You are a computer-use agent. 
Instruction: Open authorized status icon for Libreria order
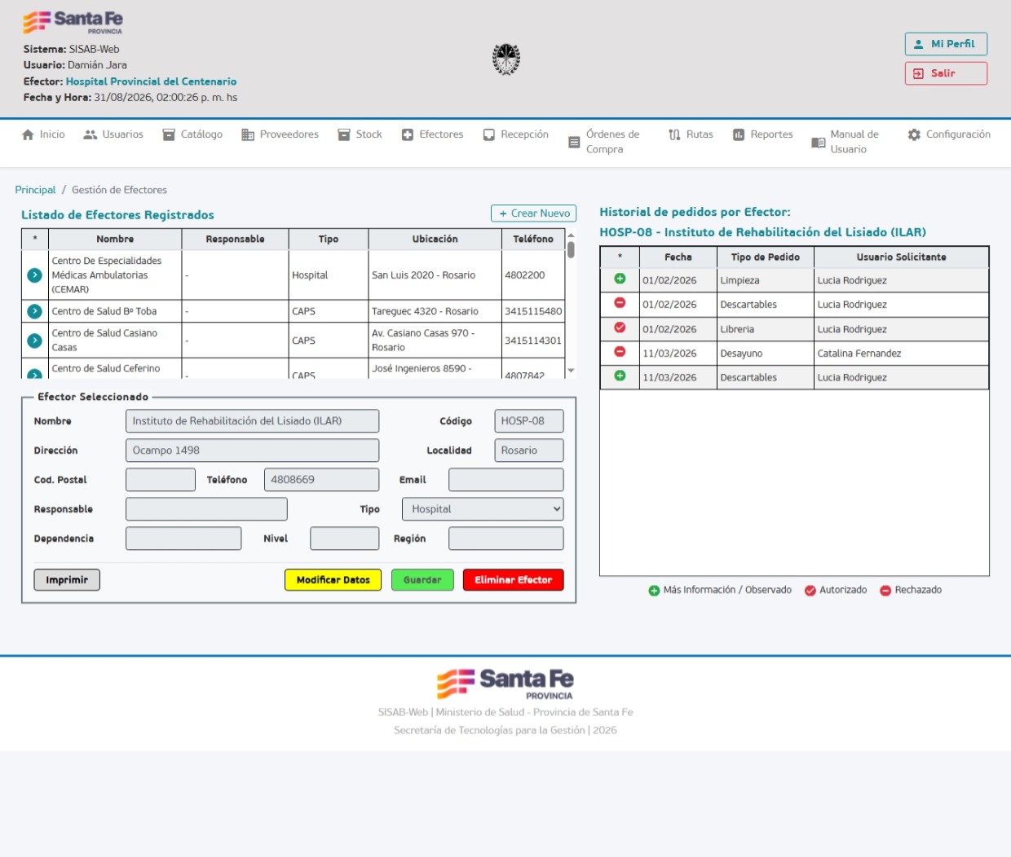[620, 328]
